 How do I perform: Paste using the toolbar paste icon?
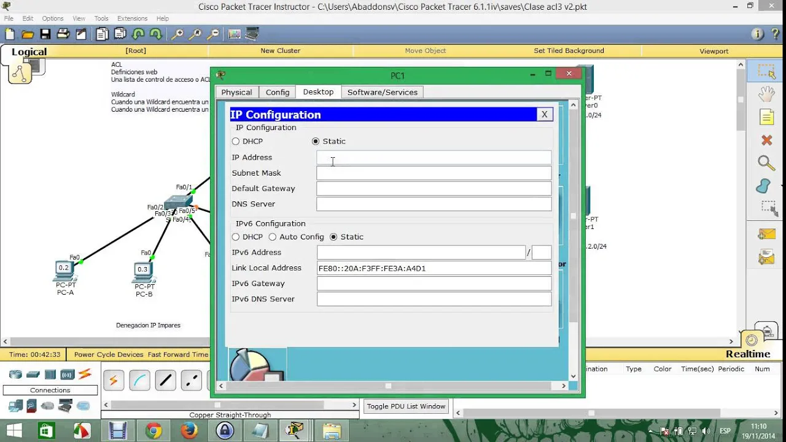point(120,34)
